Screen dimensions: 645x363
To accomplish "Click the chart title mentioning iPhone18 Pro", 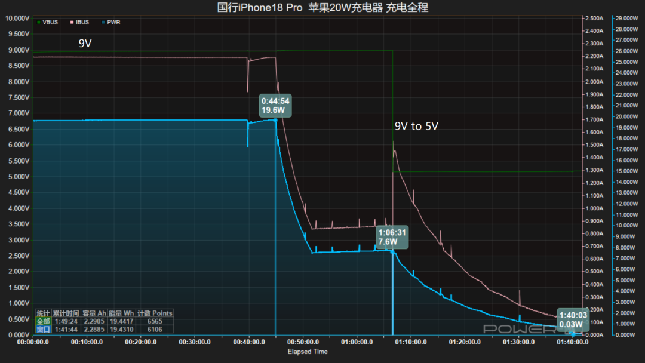I will pyautogui.click(x=322, y=7).
